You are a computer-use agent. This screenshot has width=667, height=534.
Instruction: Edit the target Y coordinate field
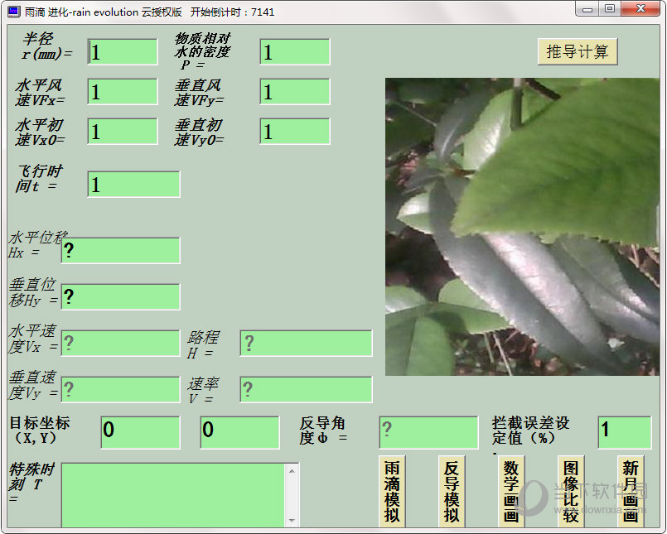point(240,432)
